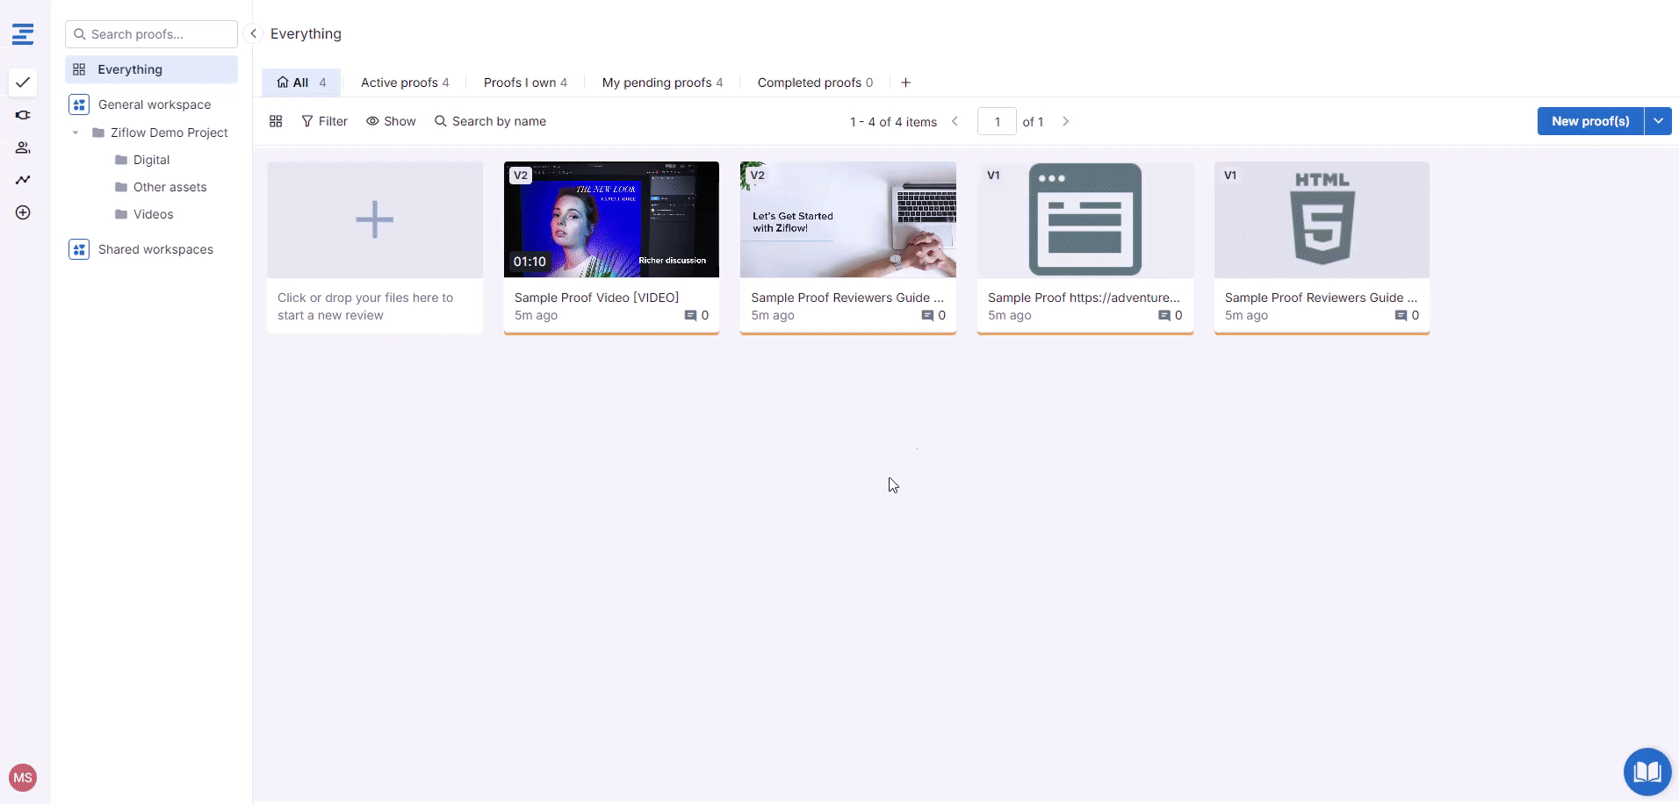Viewport: 1679px width, 804px height.
Task: Click the circled plus sidebar icon
Action: point(23,212)
